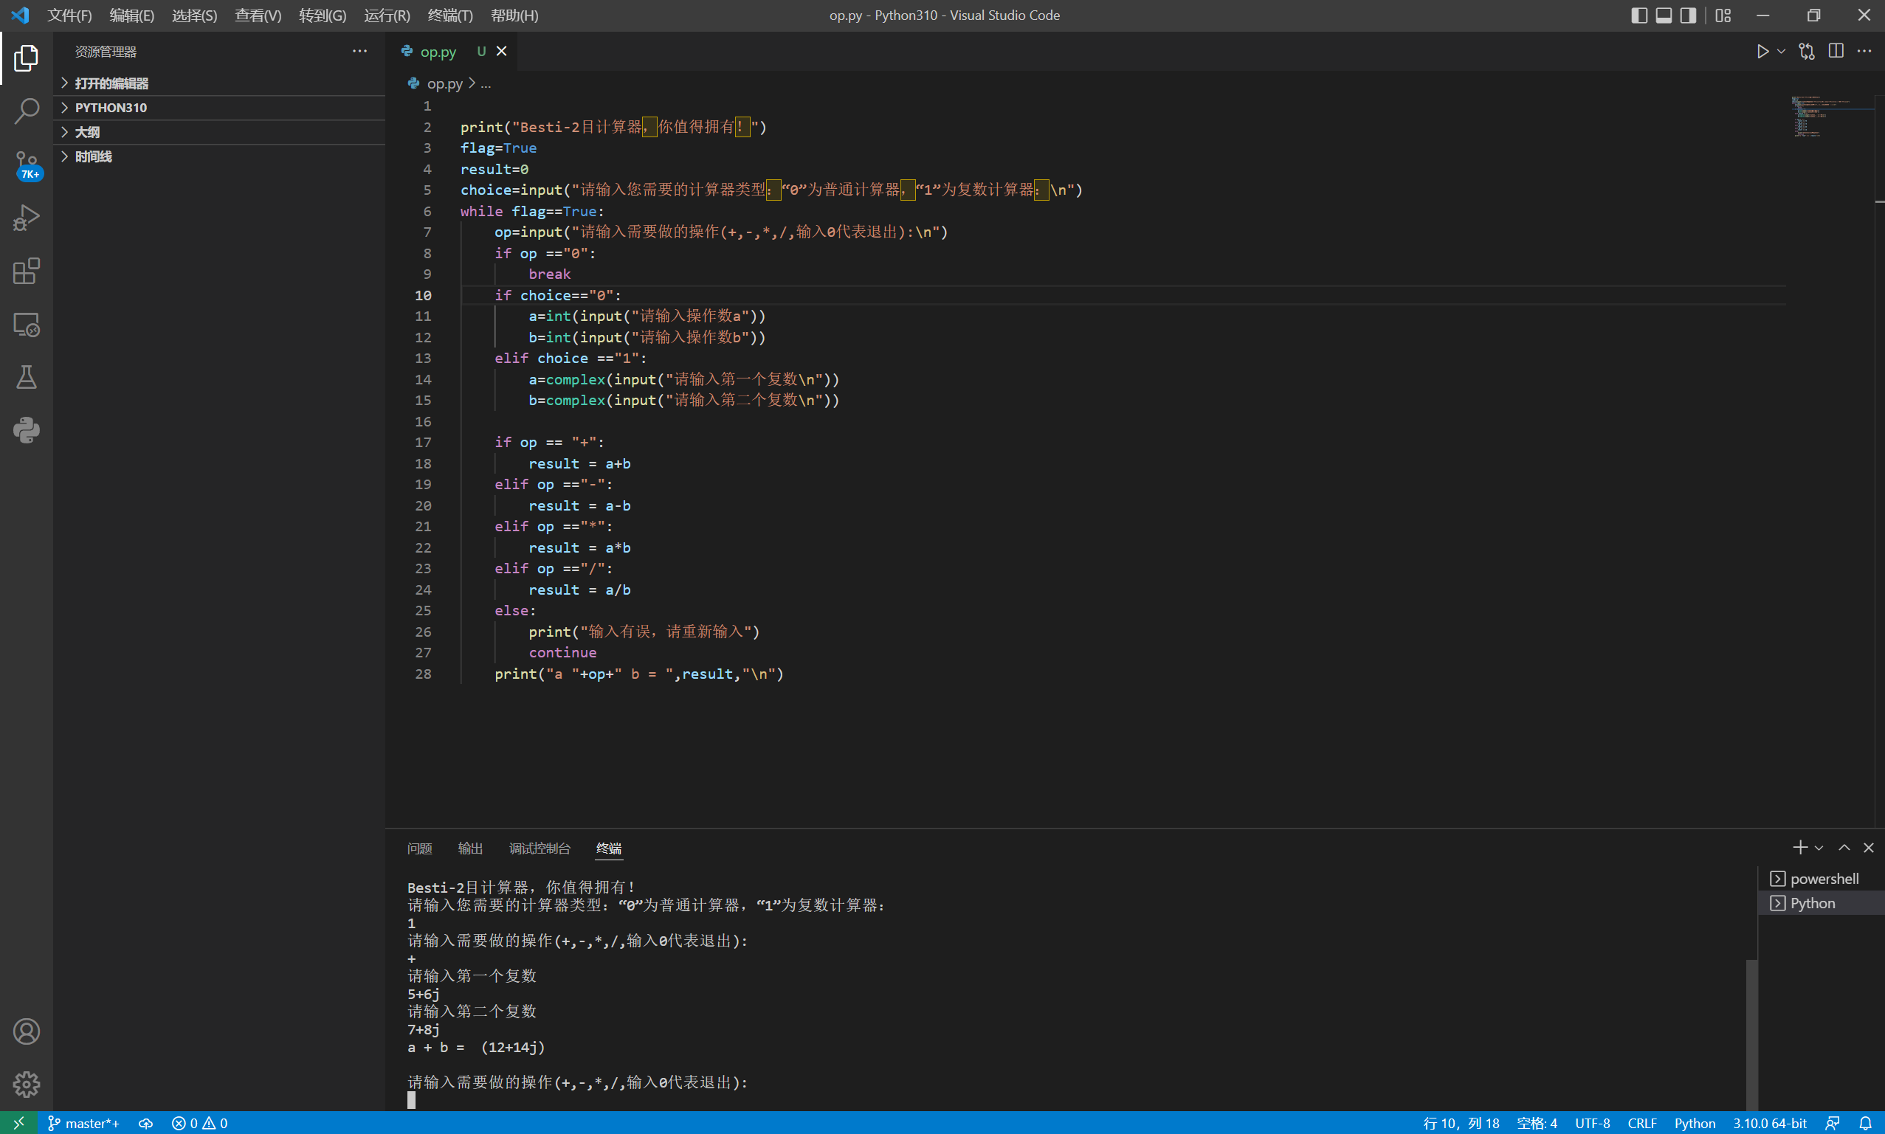1885x1134 pixels.
Task: Toggle bottom panel layout button
Action: coord(1664,15)
